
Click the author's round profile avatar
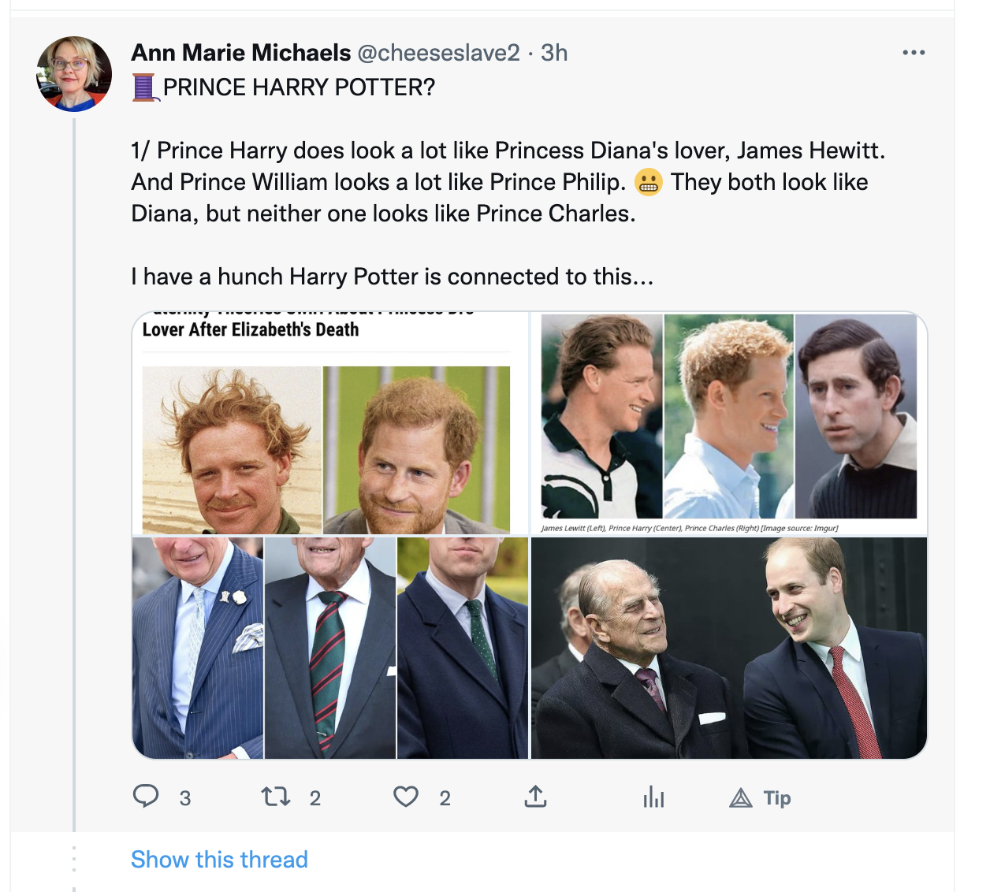(74, 74)
